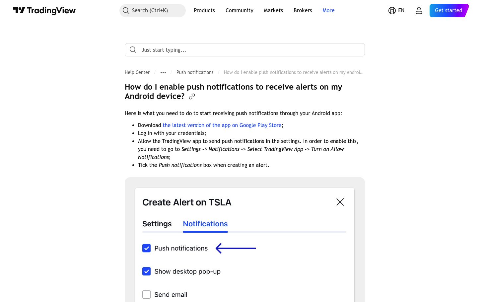The width and height of the screenshot is (483, 302).
Task: Open the Push notifications breadcrumb
Action: coord(195,72)
